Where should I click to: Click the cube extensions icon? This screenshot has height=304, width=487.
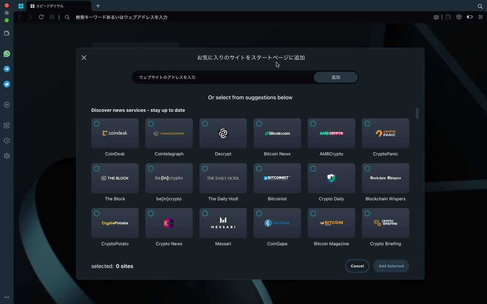click(x=459, y=17)
